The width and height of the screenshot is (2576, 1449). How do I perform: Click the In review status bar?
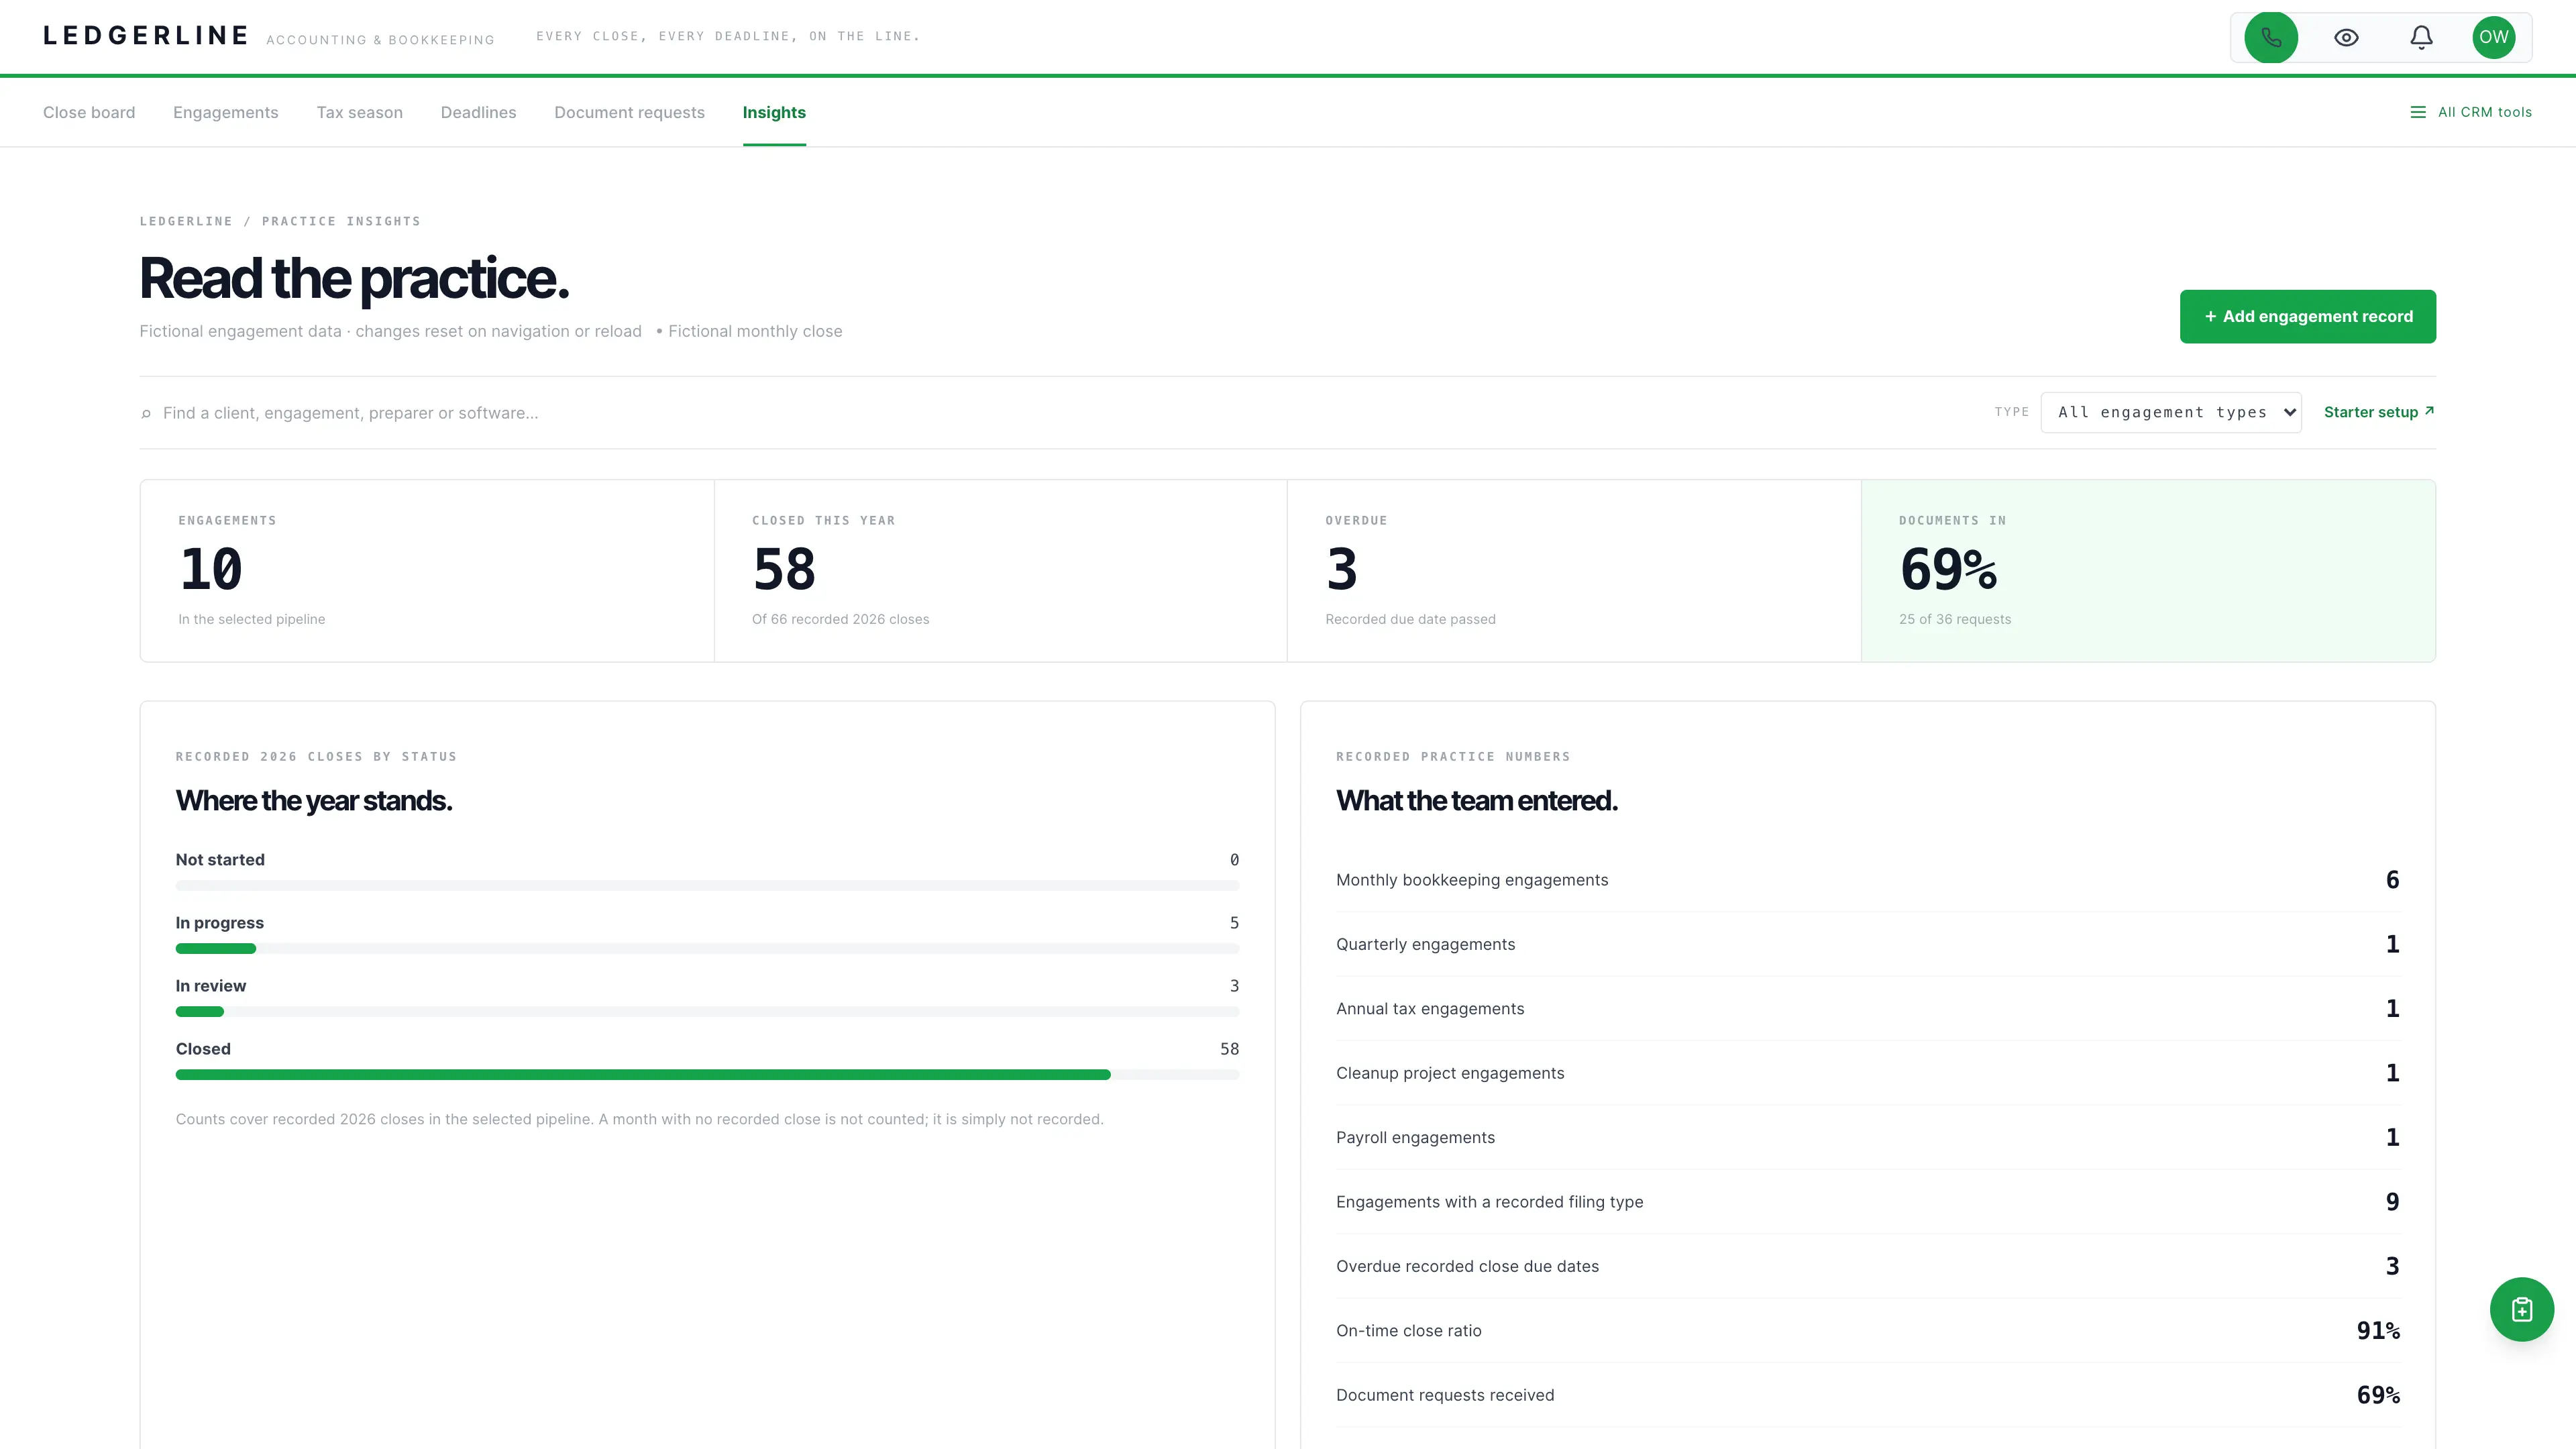707,1011
